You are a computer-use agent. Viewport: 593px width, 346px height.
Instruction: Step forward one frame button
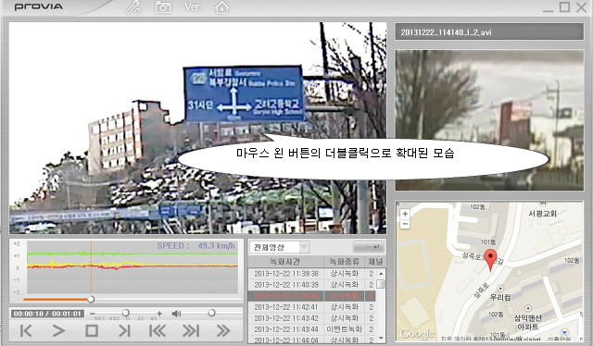coord(124,331)
